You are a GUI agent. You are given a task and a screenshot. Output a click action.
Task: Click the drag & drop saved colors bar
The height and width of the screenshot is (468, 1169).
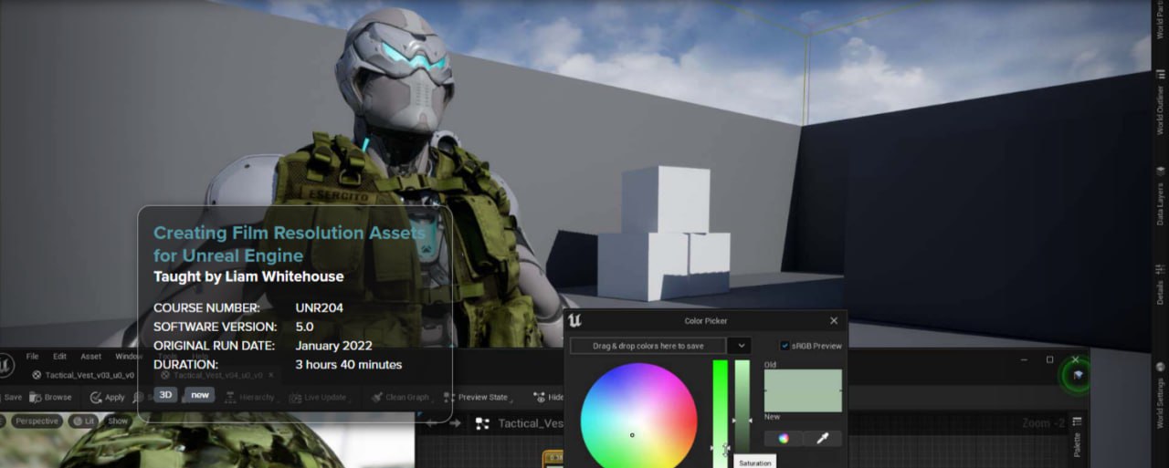(648, 346)
